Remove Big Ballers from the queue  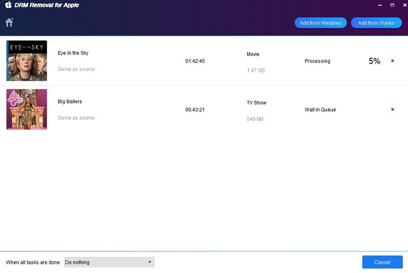point(392,110)
